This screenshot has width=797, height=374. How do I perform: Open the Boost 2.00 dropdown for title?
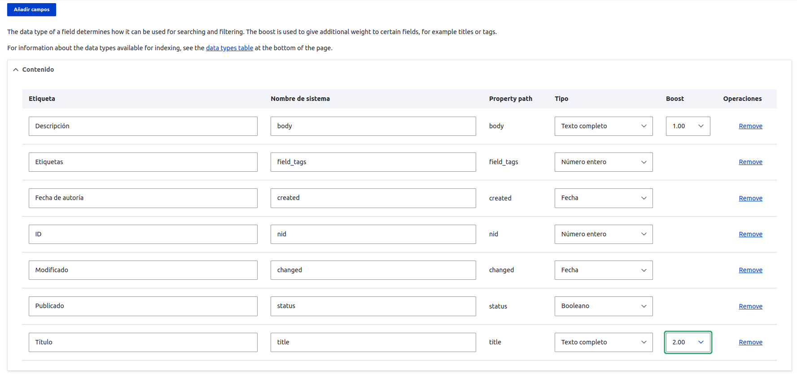(x=688, y=342)
